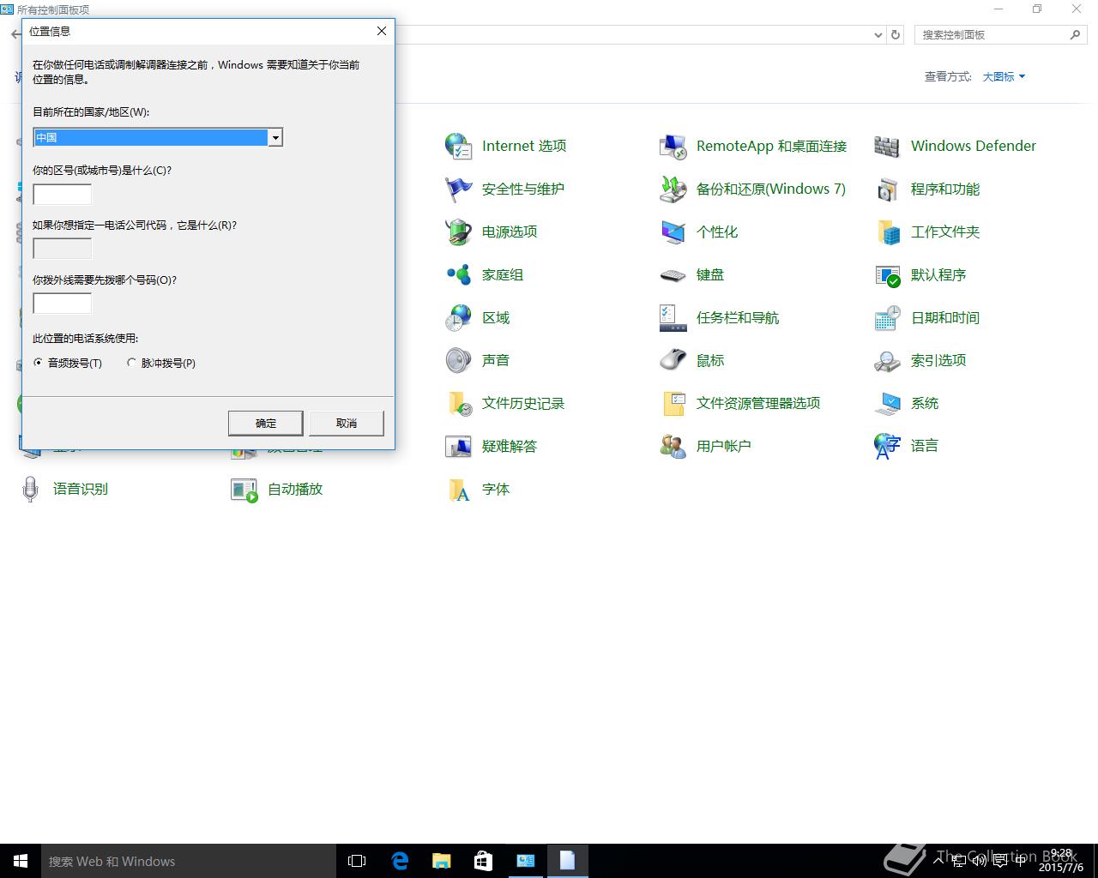Open Windows Defender wall icon
This screenshot has width=1098, height=878.
tap(887, 146)
